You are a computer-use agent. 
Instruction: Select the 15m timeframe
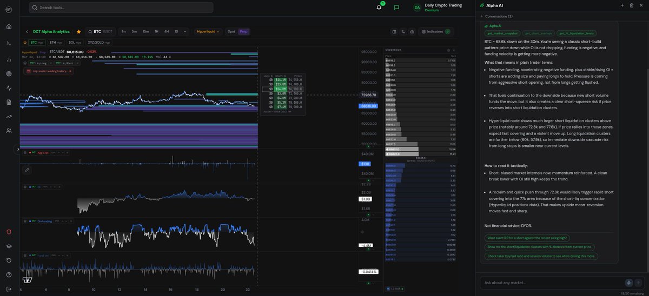pos(145,31)
